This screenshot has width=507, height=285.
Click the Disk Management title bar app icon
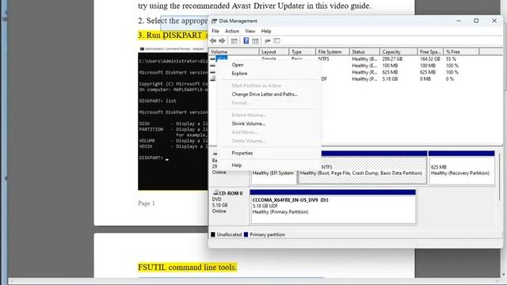214,21
